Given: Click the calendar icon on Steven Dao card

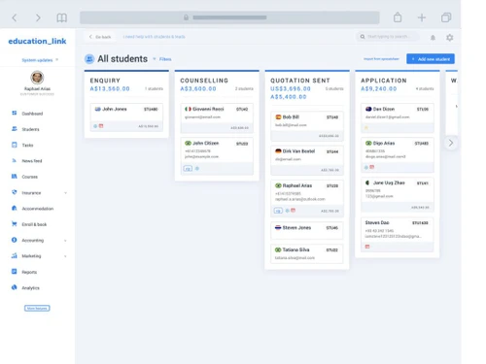Looking at the screenshot, I should pos(367,247).
